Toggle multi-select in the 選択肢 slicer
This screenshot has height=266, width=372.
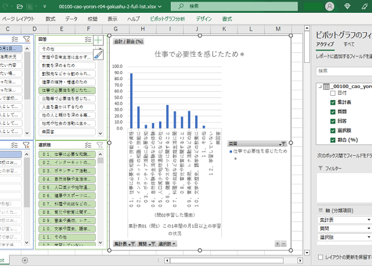click(88, 145)
